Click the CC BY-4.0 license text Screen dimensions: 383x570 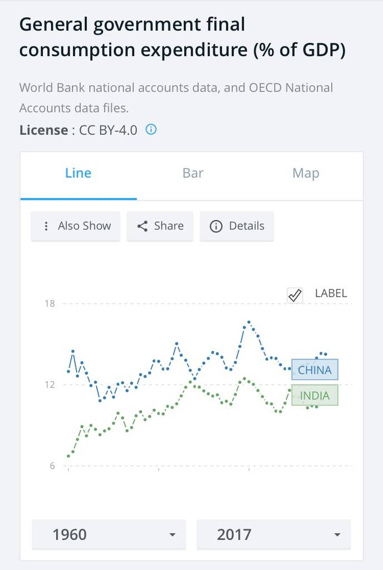point(108,130)
